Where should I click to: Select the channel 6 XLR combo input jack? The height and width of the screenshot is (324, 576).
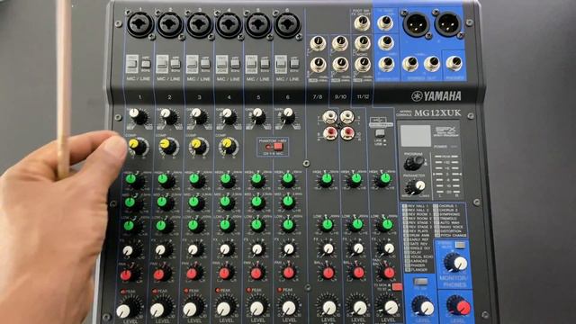[x=287, y=24]
